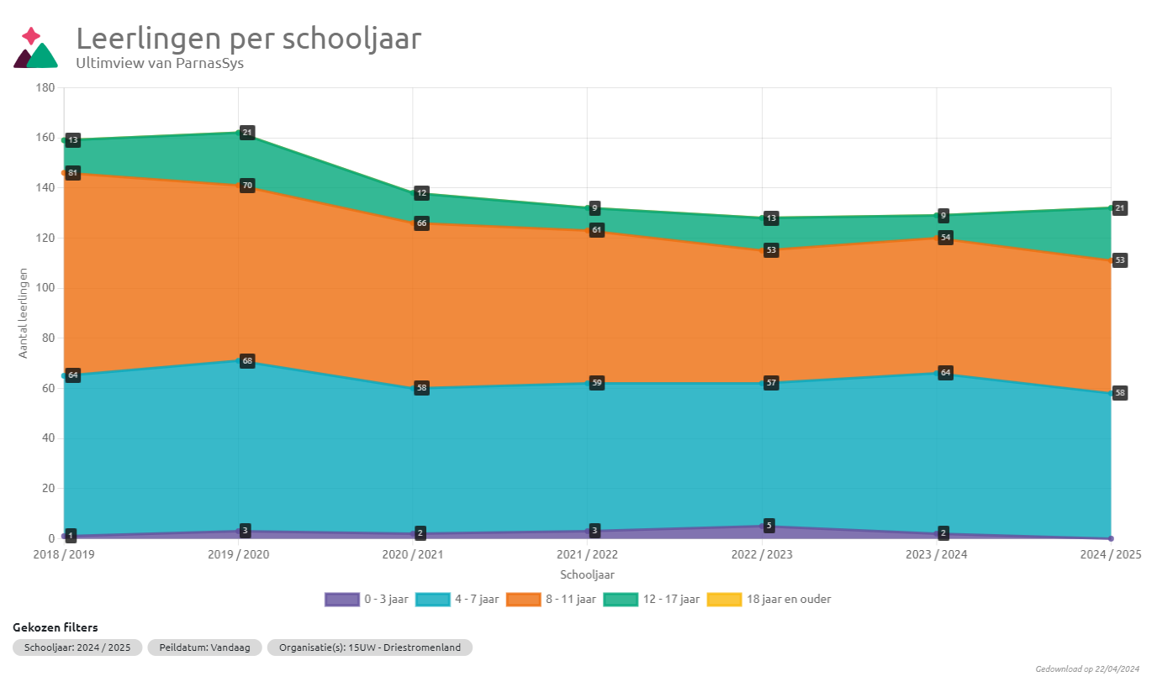1157x692 pixels.
Task: Click the Leerlingen per schooljaar title
Action: click(x=249, y=38)
